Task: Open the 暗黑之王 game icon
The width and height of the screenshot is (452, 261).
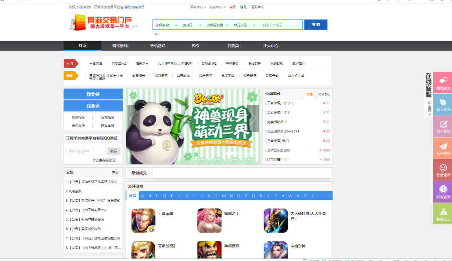Action: 209,220
